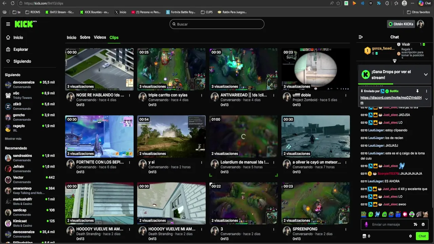Go to Inicio in the left sidebar

[15, 38]
